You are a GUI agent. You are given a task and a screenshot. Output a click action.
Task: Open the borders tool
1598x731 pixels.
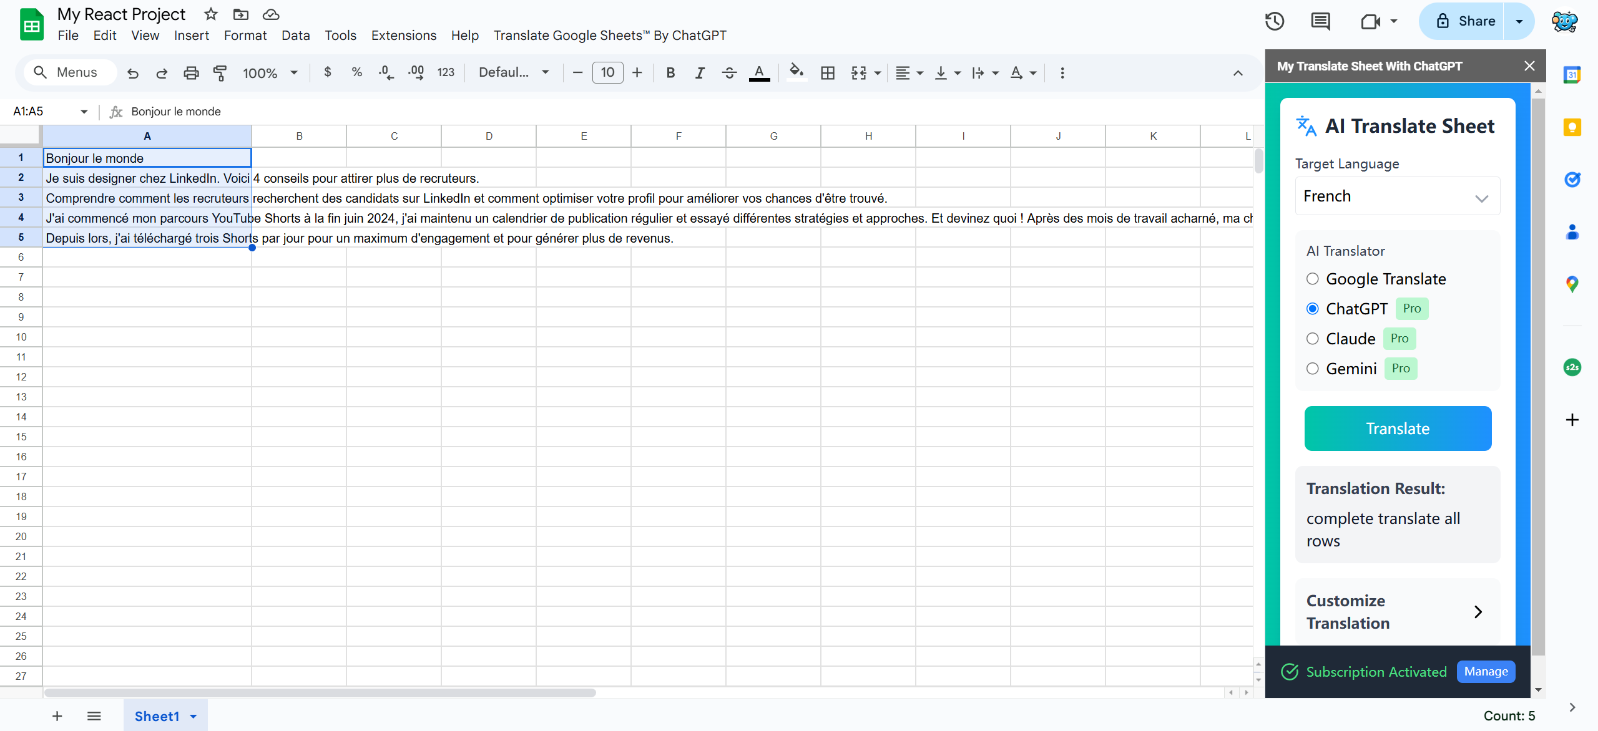click(828, 73)
